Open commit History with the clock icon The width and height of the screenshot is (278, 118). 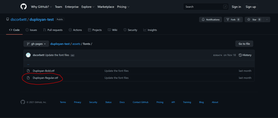pyautogui.click(x=245, y=55)
